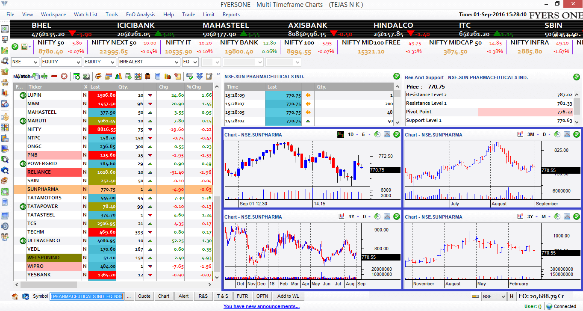Click the Chart button in bottom bar
This screenshot has height=311, width=583.
point(164,296)
